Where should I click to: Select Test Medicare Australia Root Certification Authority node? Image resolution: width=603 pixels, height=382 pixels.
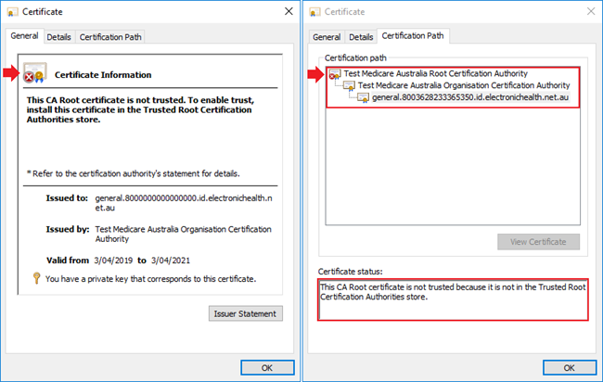435,73
